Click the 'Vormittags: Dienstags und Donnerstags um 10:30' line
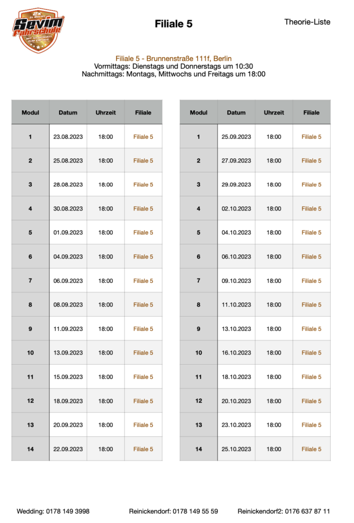Screen dimensions: 354x523 [x=173, y=66]
